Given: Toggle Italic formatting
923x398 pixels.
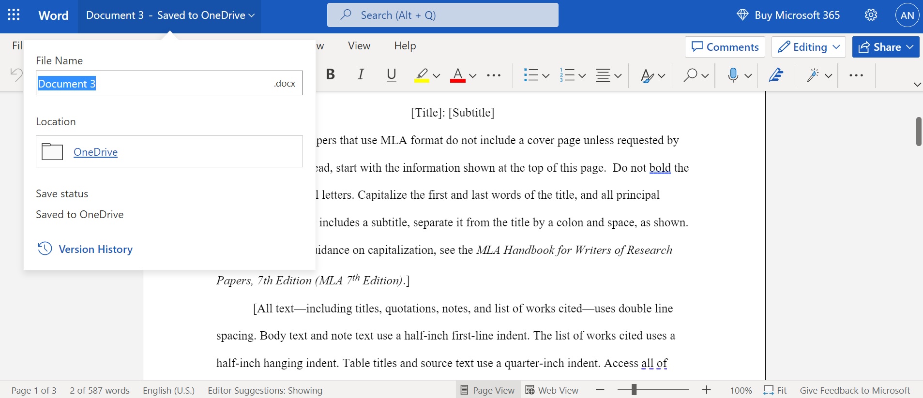Looking at the screenshot, I should pos(361,74).
